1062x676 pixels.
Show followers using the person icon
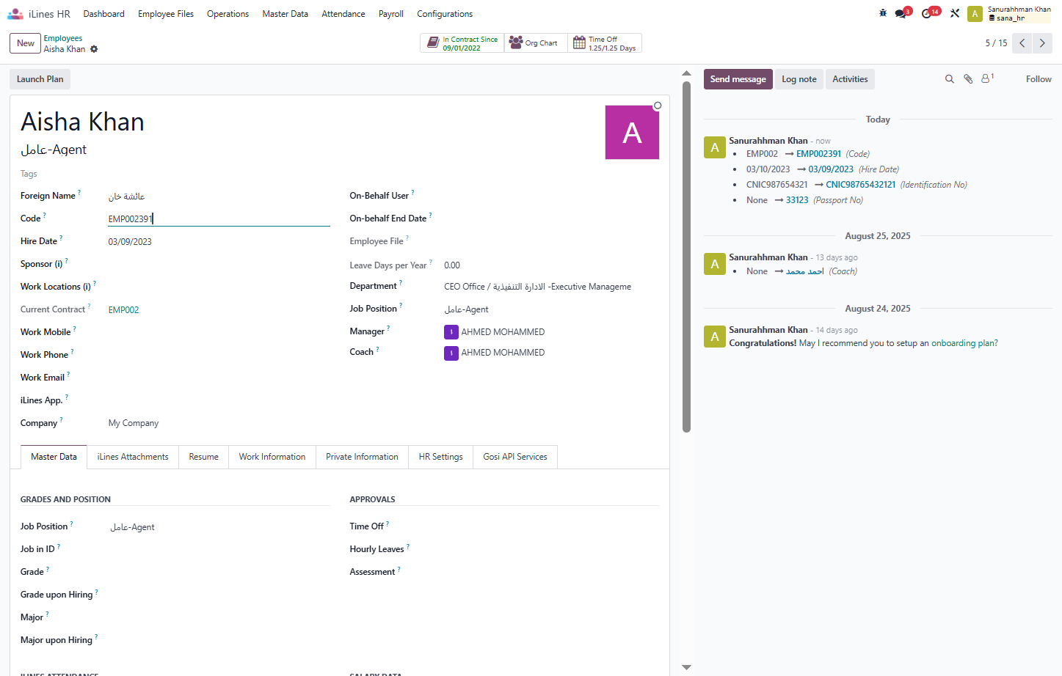pyautogui.click(x=987, y=78)
